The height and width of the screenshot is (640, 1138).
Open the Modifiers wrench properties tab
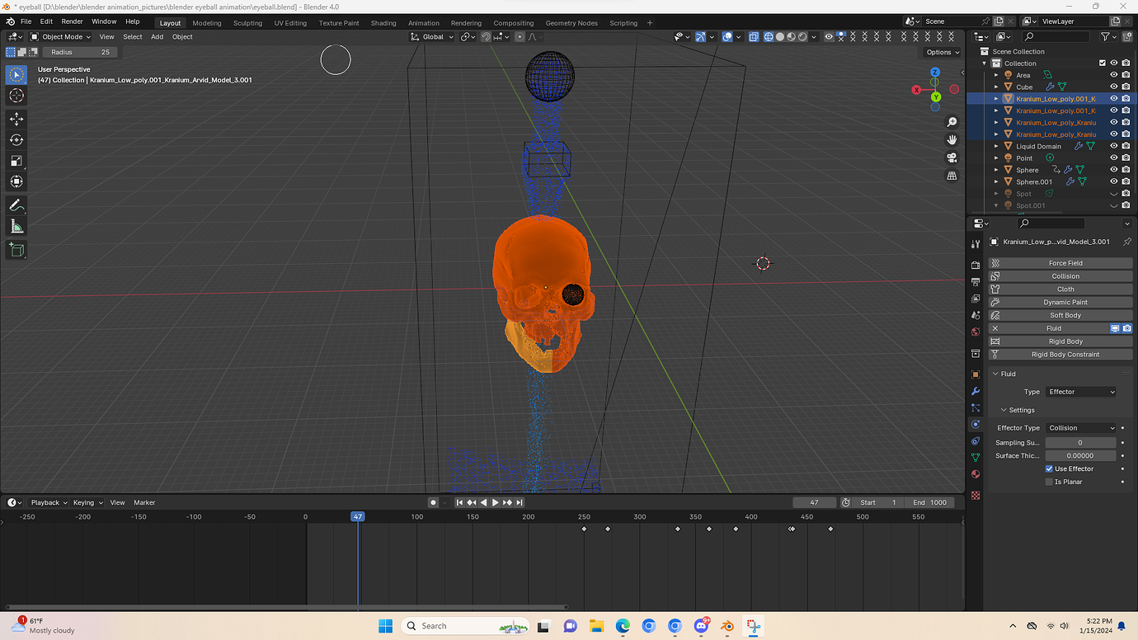click(976, 391)
